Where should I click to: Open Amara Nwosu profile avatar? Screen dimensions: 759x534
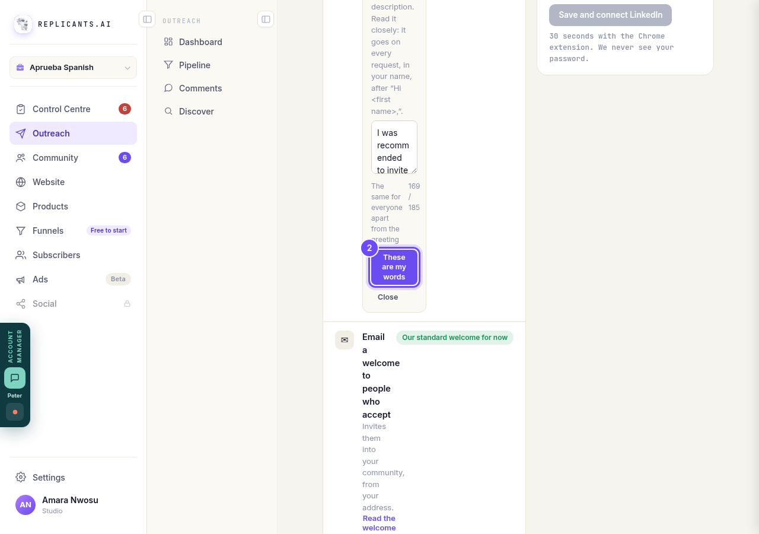25,505
